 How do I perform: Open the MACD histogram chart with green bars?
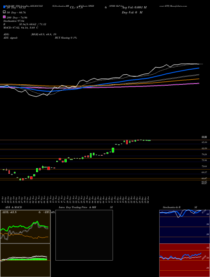(25, 260)
